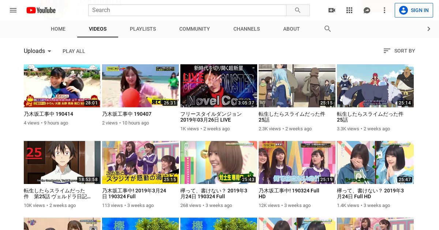This screenshot has height=230, width=439.
Task: Open the 25:19 video thumbnail
Action: (x=297, y=162)
